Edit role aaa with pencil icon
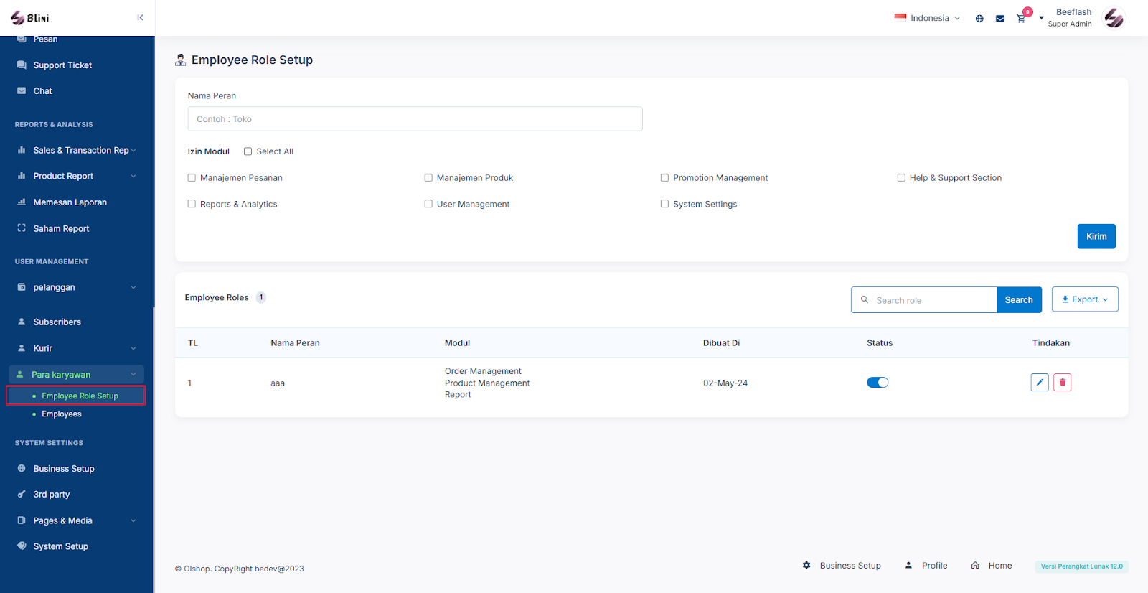The width and height of the screenshot is (1148, 593). pos(1040,383)
